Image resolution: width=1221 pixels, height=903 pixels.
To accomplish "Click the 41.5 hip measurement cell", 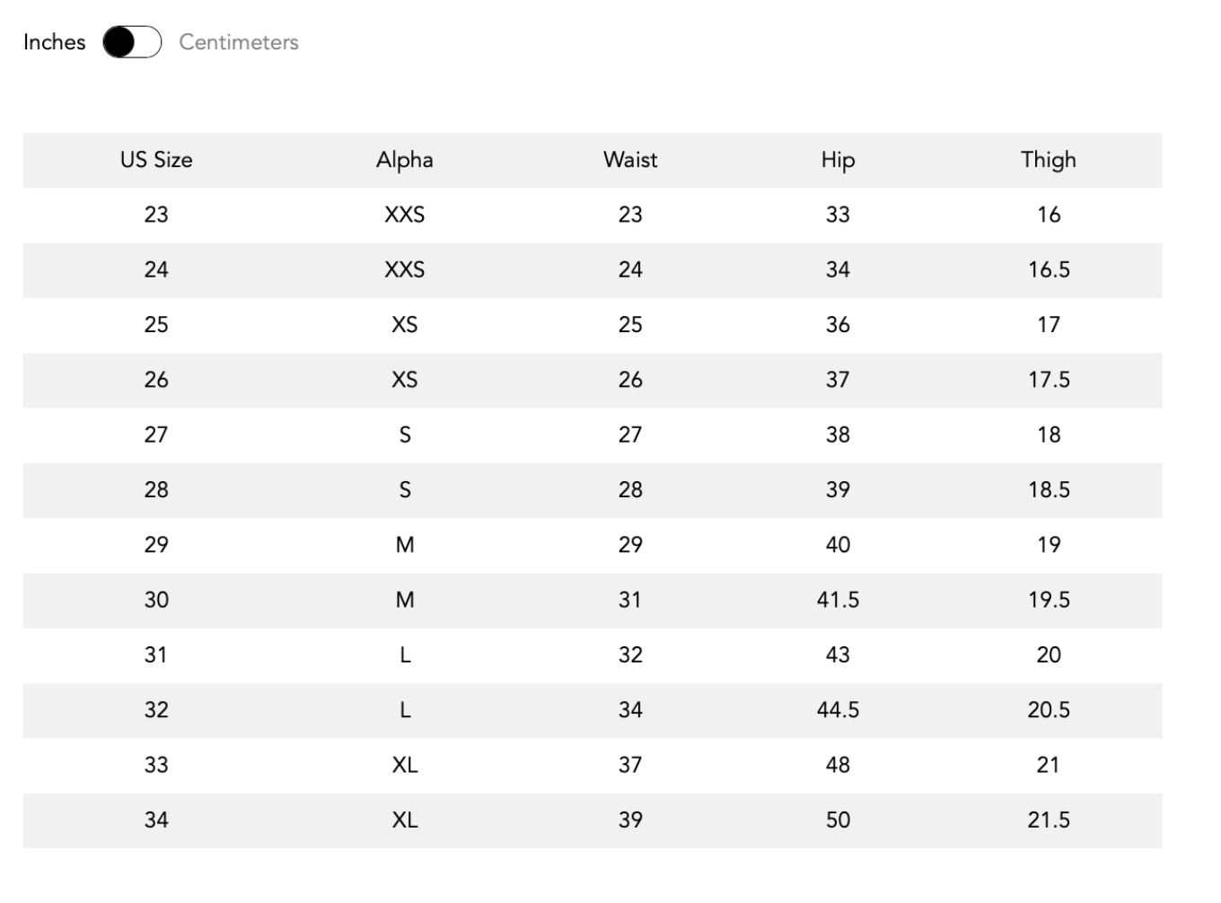I will click(x=838, y=600).
